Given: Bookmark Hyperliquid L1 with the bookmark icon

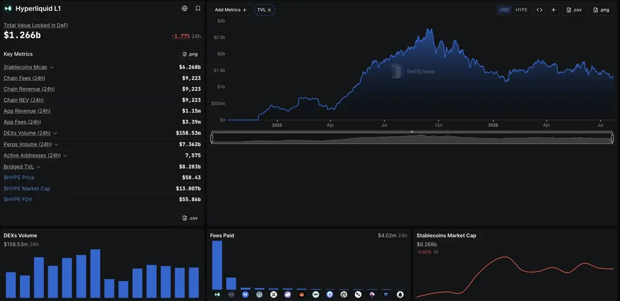Looking at the screenshot, I should pyautogui.click(x=198, y=8).
